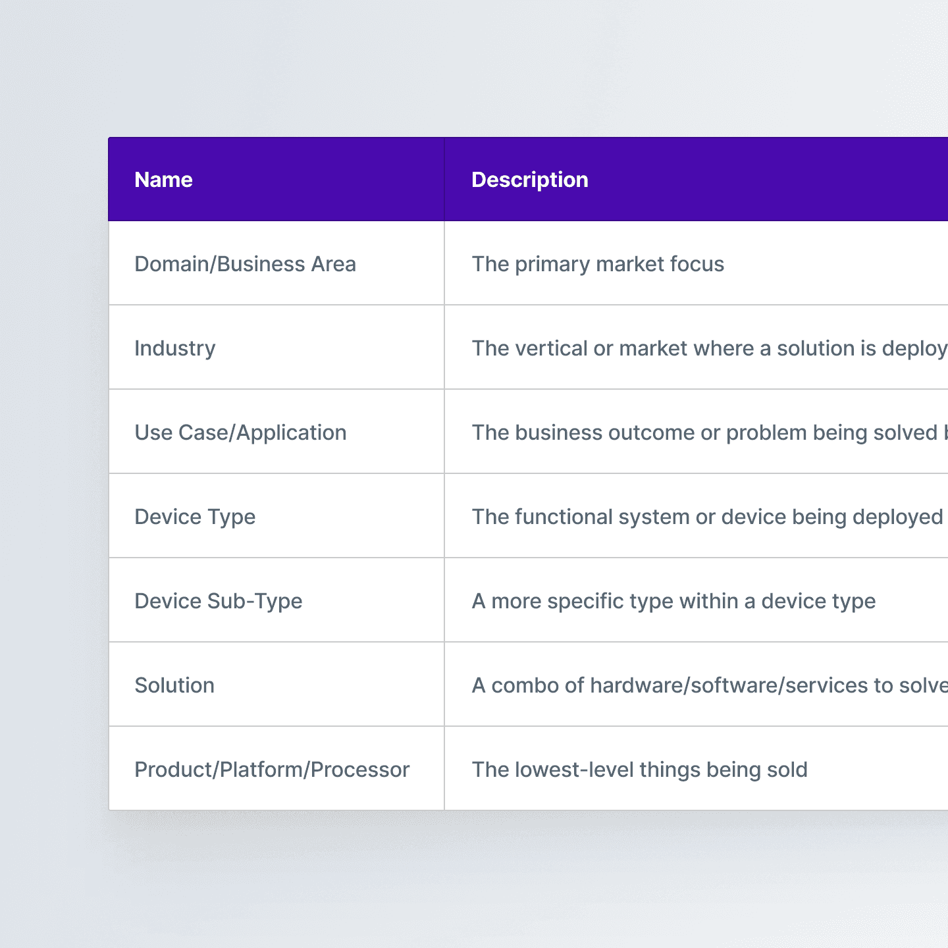The height and width of the screenshot is (948, 948).
Task: Select the Product/Platform/Processor cell
Action: tap(276, 769)
